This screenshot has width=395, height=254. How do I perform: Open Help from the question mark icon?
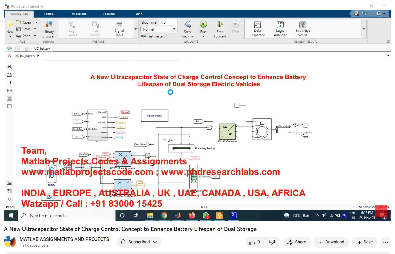(x=379, y=14)
